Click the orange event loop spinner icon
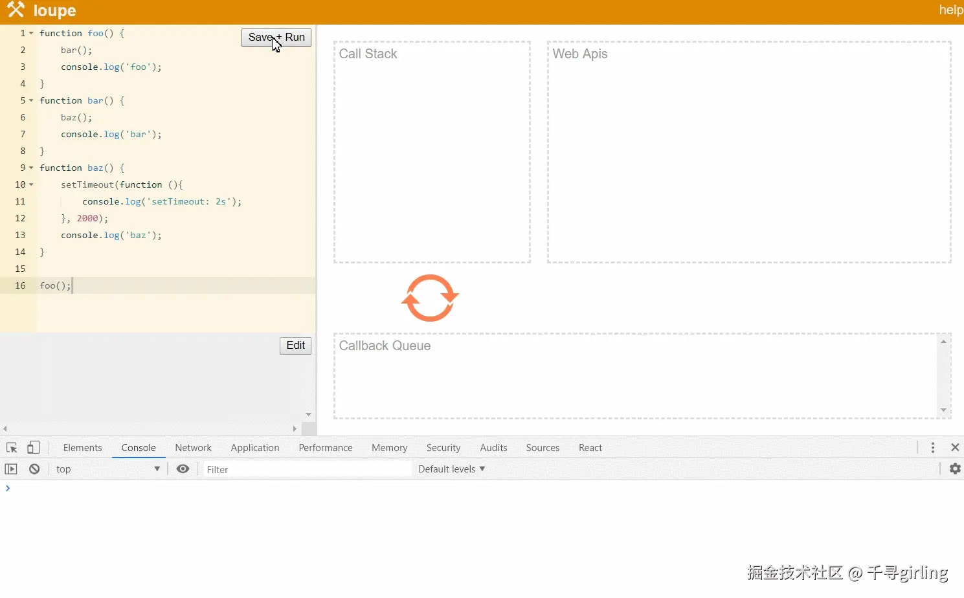The height and width of the screenshot is (598, 964). pyautogui.click(x=430, y=298)
